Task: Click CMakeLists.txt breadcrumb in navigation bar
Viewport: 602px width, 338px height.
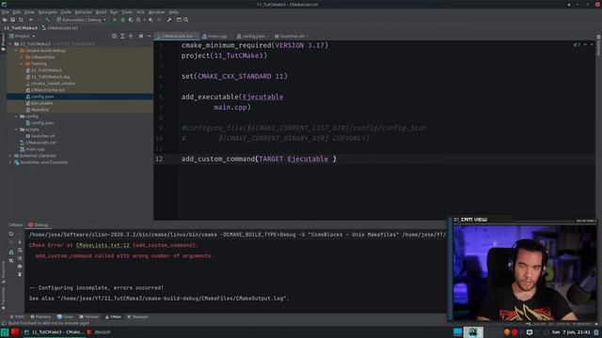Action: 60,28
